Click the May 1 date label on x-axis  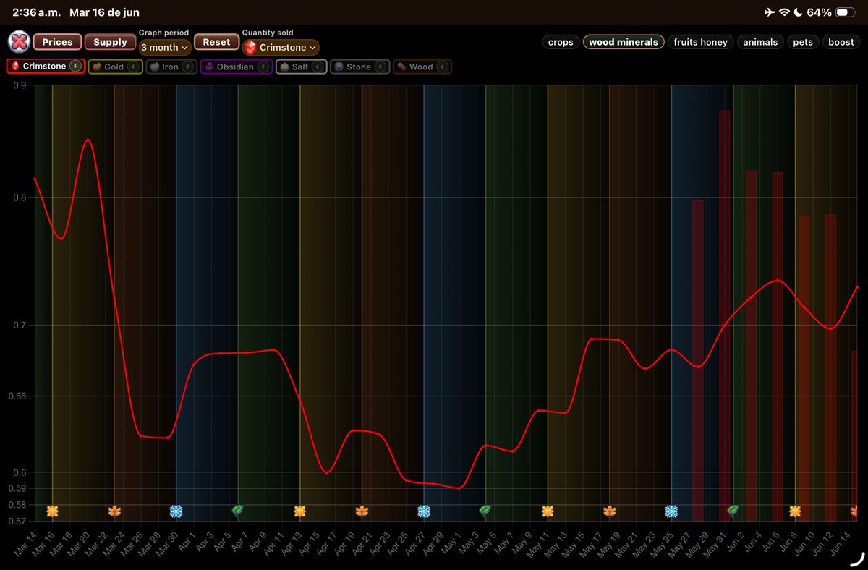pyautogui.click(x=451, y=543)
